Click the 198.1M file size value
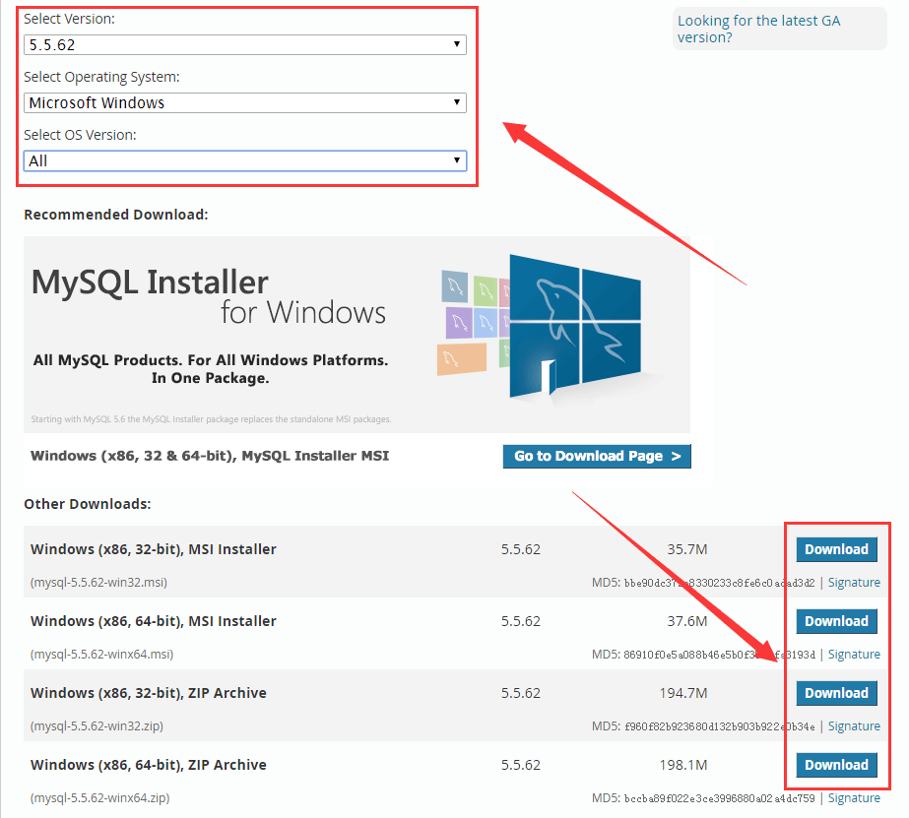Viewport: 909px width, 818px height. 683,765
